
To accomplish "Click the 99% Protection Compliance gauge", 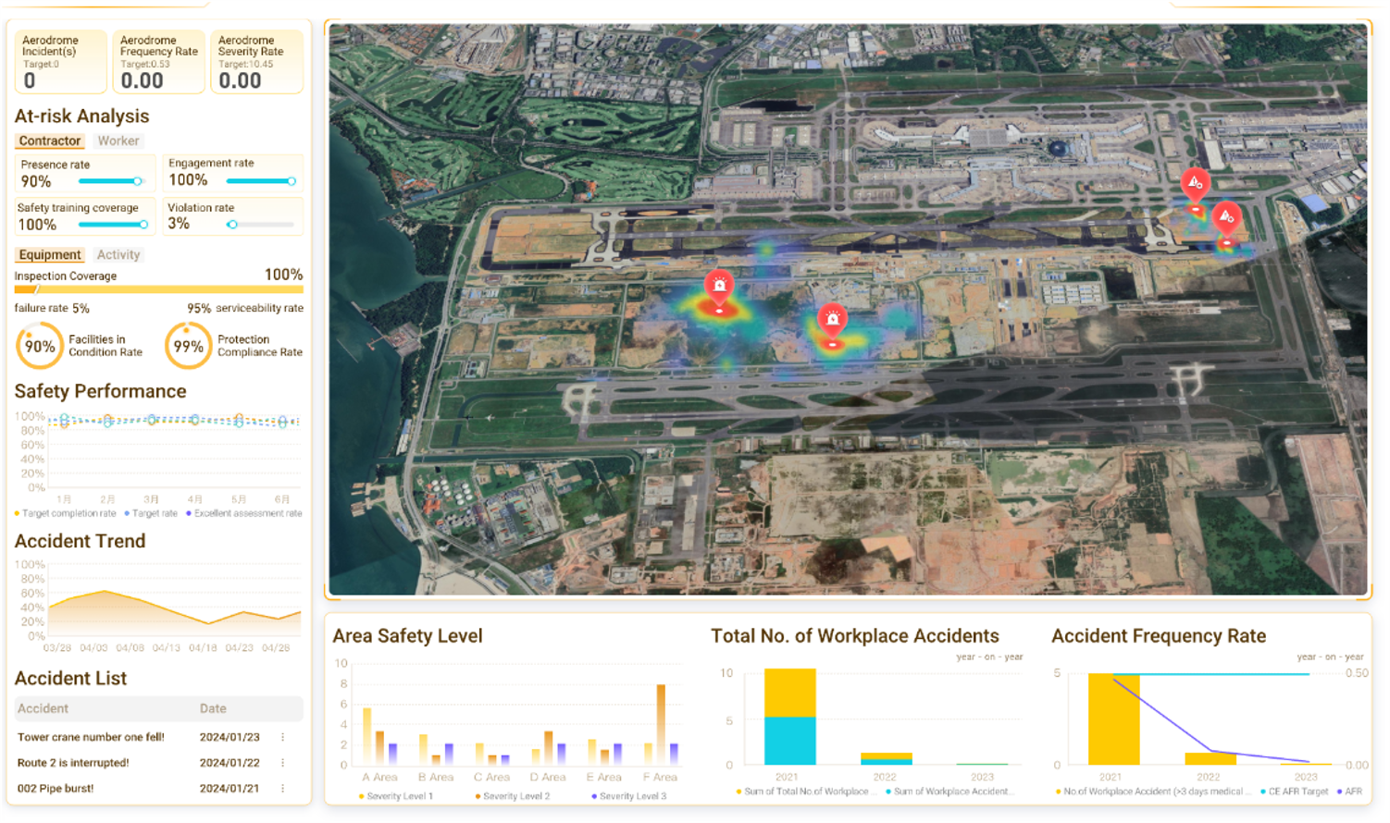I will tap(188, 347).
